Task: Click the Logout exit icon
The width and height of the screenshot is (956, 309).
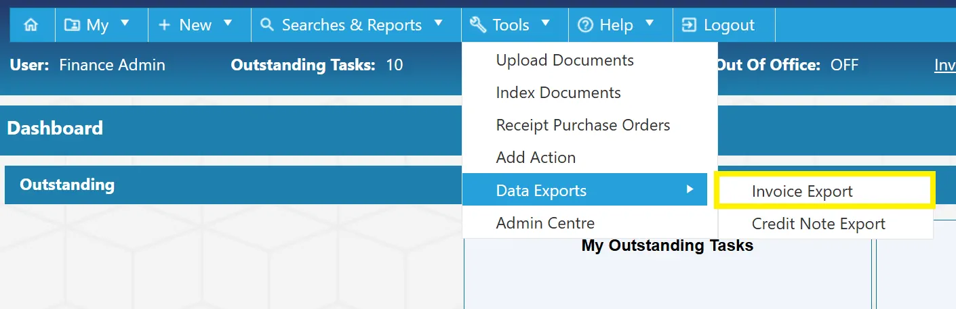Action: click(x=689, y=25)
